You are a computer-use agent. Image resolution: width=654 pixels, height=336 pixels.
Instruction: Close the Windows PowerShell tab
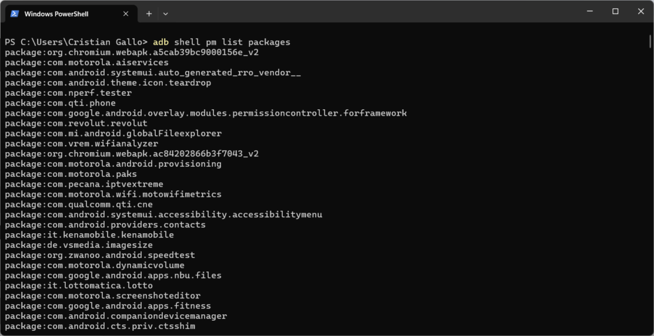pyautogui.click(x=126, y=13)
